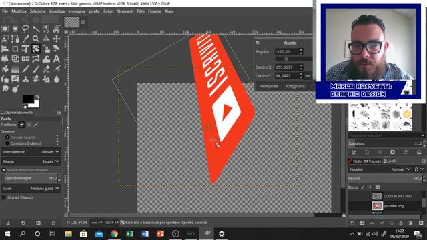Viewport: 427px width, 240px height.
Task: Set transform target to path
Action: (36, 125)
